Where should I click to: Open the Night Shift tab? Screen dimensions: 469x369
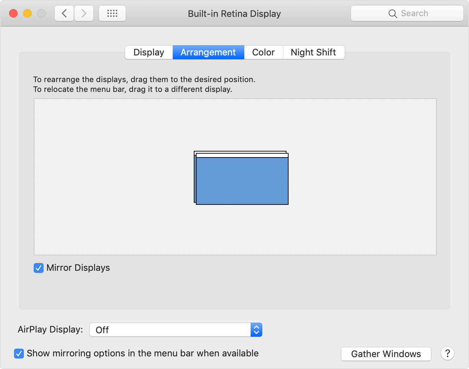pos(313,52)
